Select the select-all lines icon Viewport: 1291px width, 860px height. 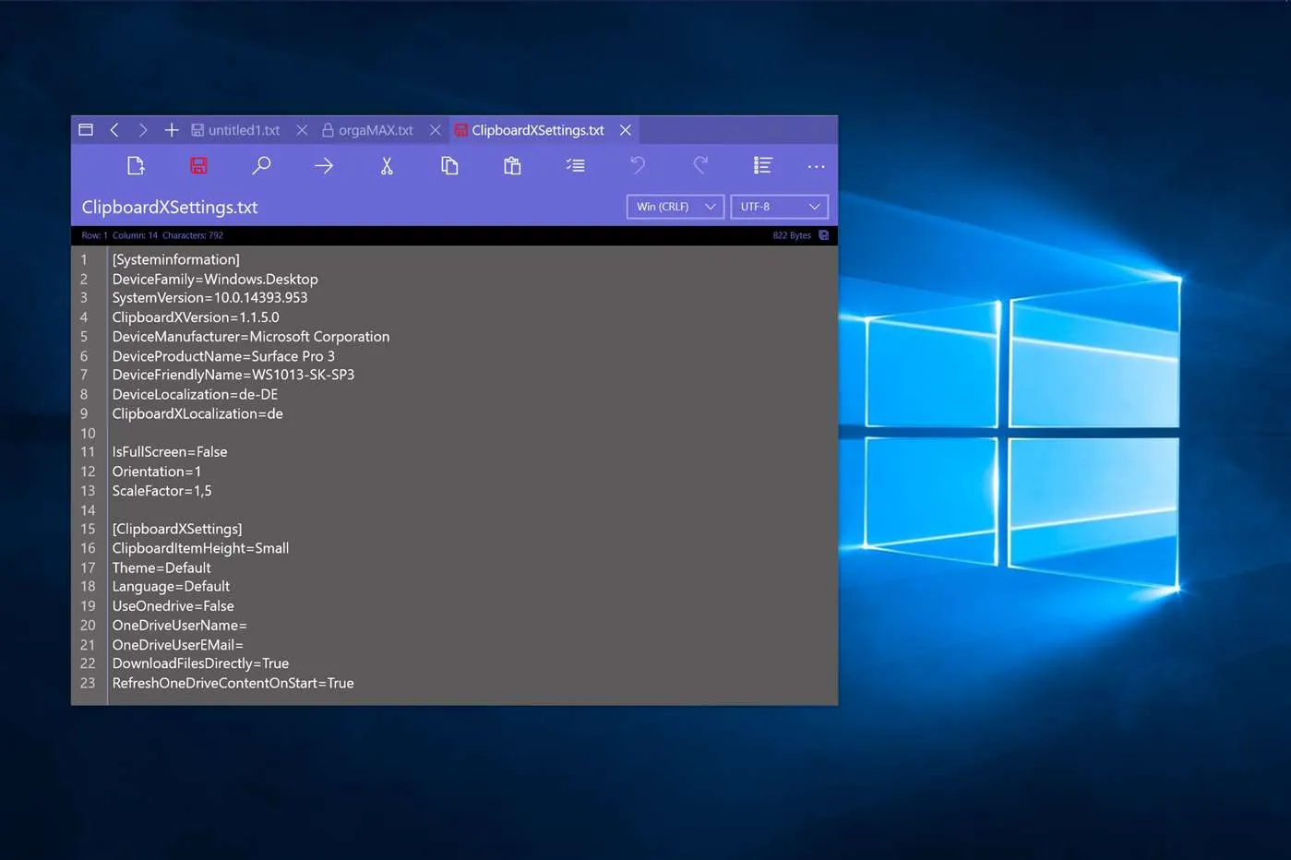point(575,166)
